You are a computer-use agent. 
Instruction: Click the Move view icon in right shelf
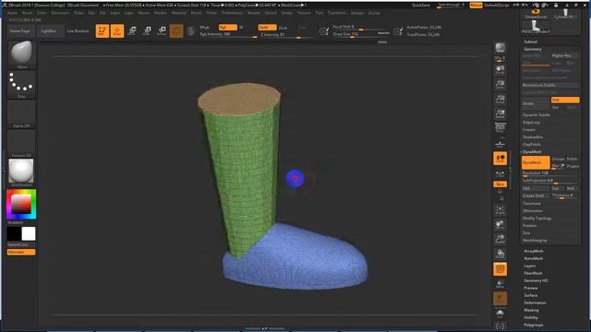(501, 224)
